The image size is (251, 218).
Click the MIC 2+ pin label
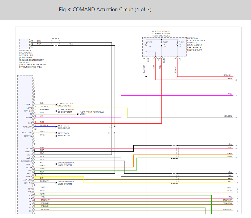click(x=29, y=168)
